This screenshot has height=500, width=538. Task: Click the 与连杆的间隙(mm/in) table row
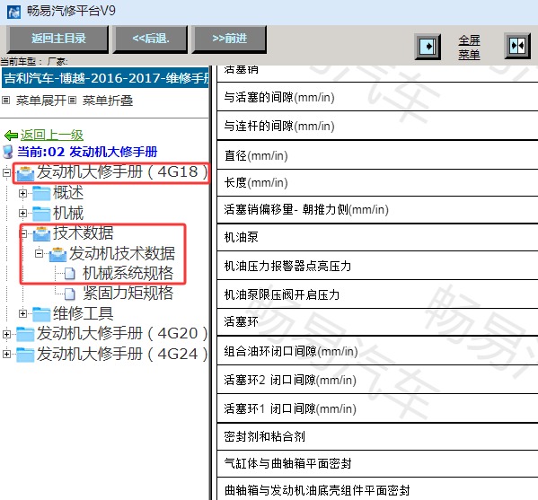pyautogui.click(x=377, y=126)
